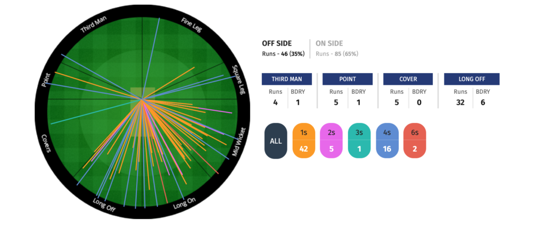Filter wagon wheel by 1s

pyautogui.click(x=304, y=141)
